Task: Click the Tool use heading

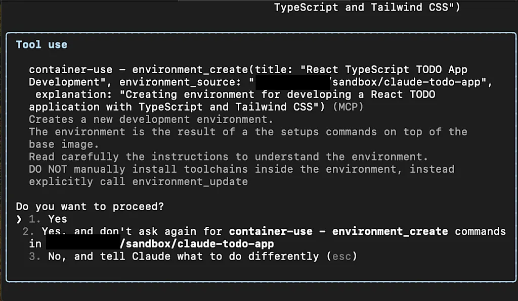Action: (x=41, y=44)
